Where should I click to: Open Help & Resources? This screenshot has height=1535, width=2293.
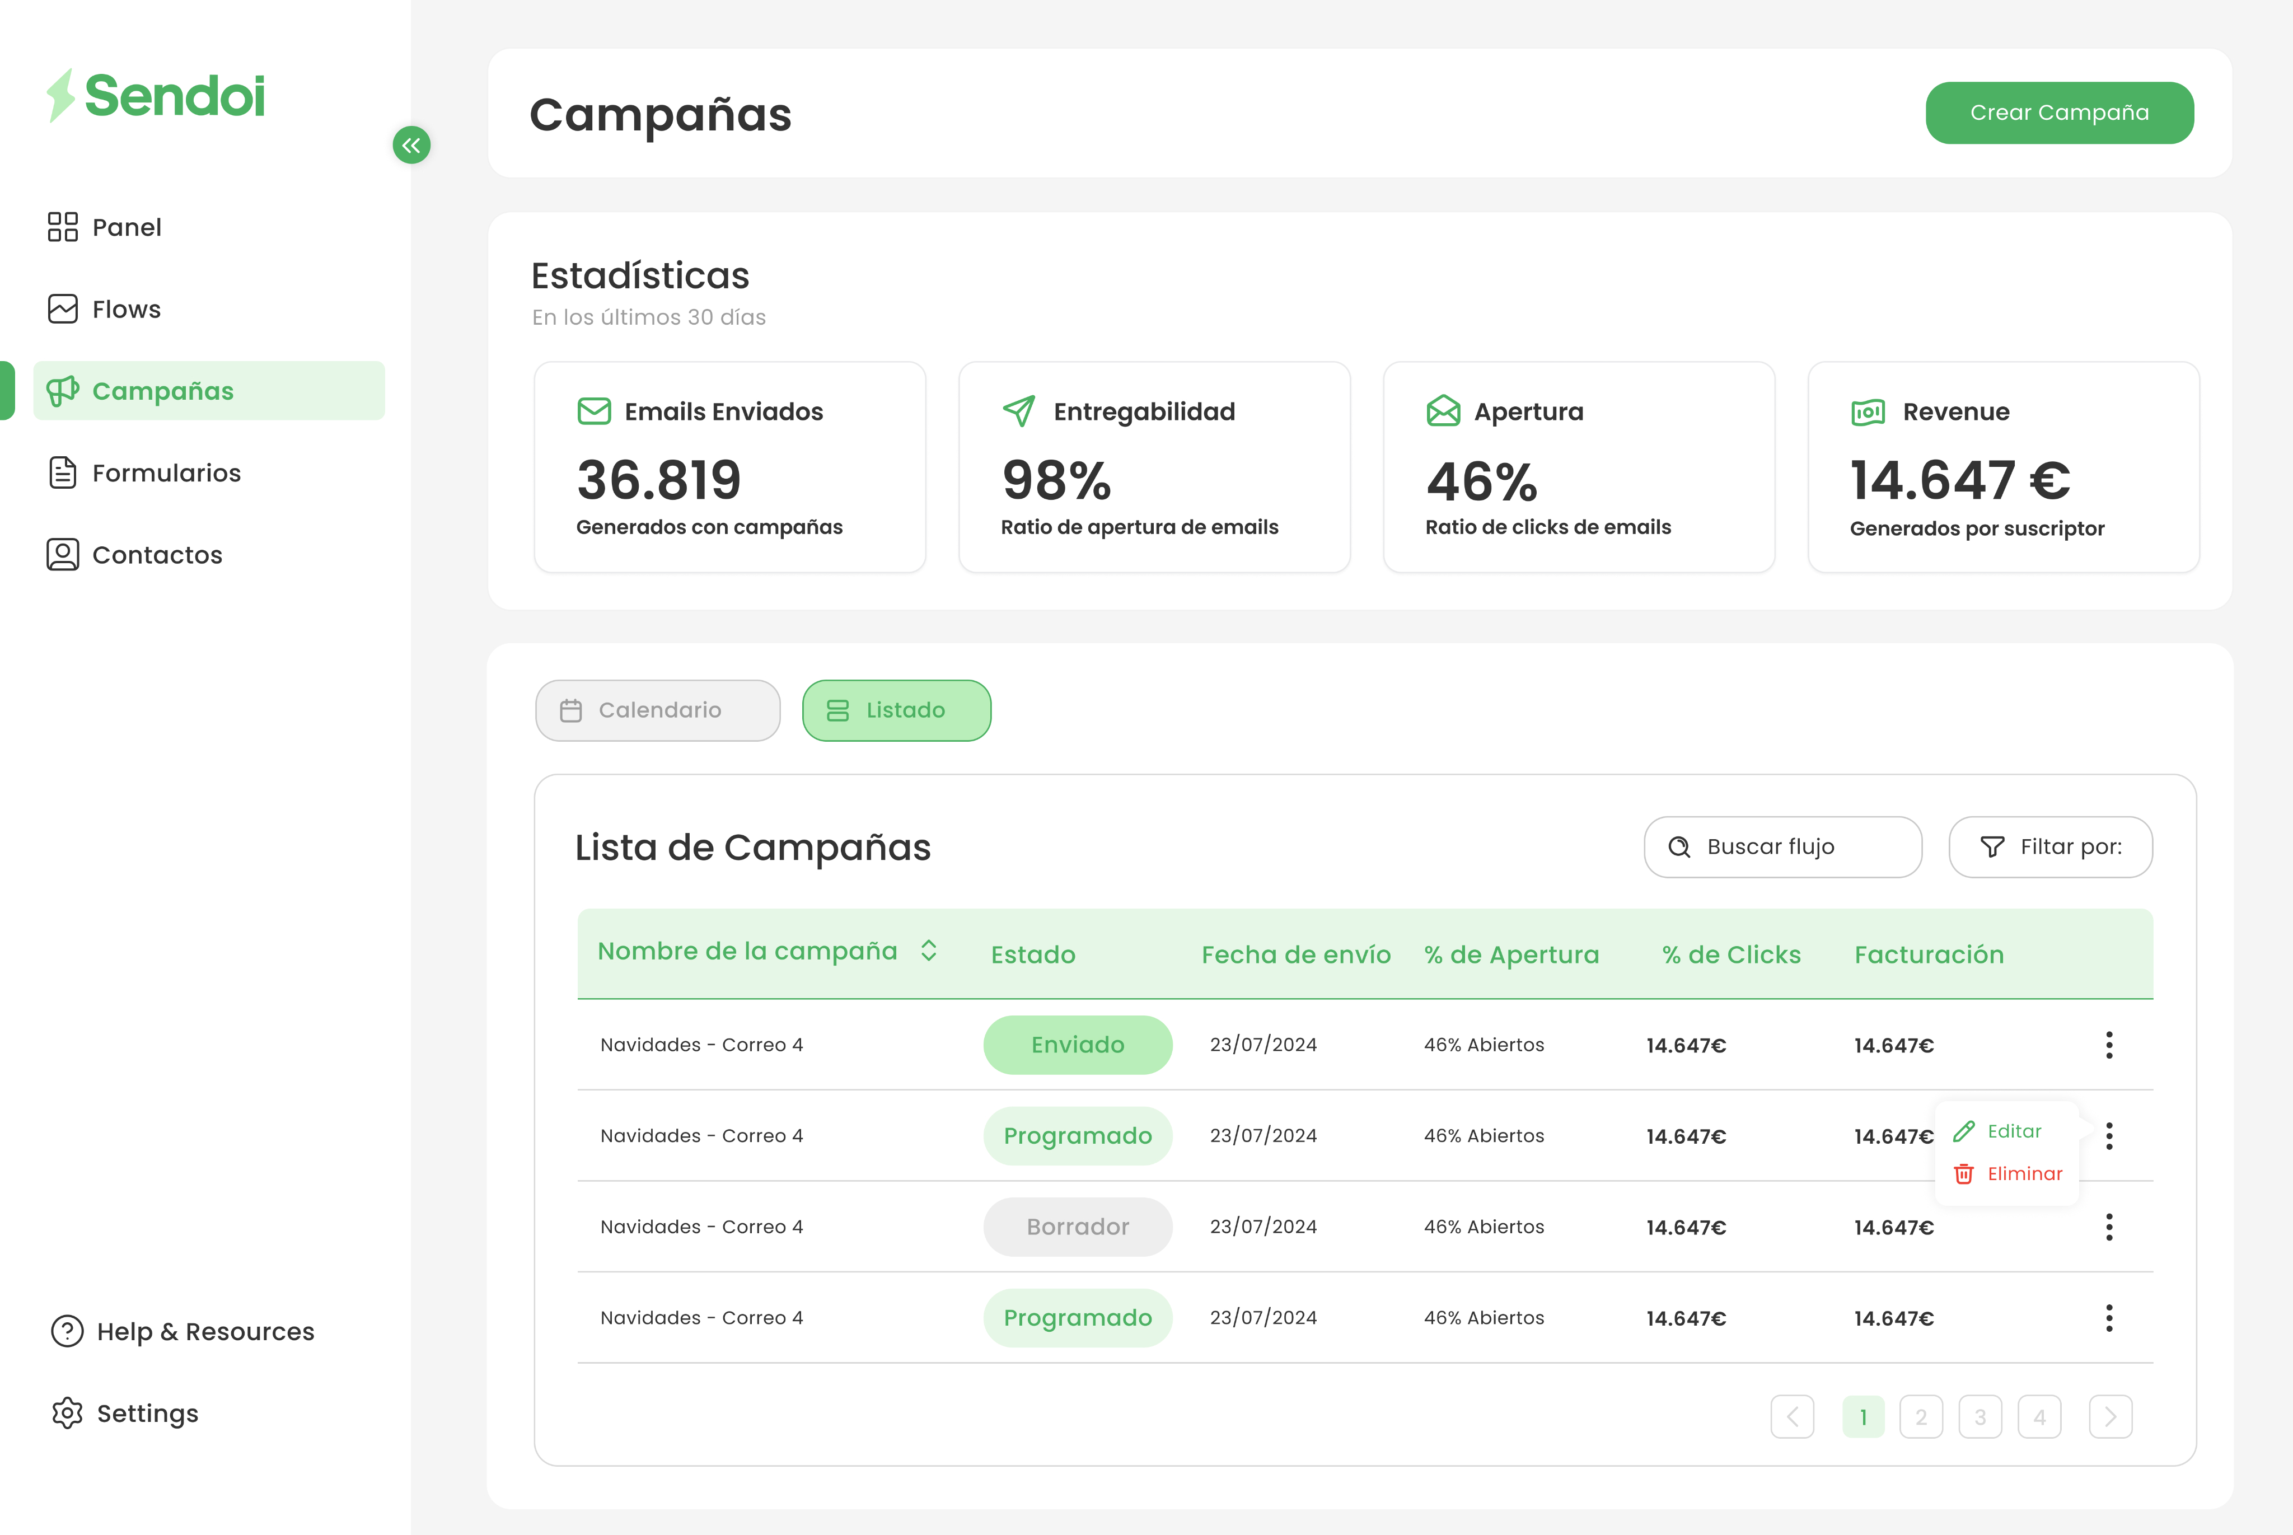204,1331
